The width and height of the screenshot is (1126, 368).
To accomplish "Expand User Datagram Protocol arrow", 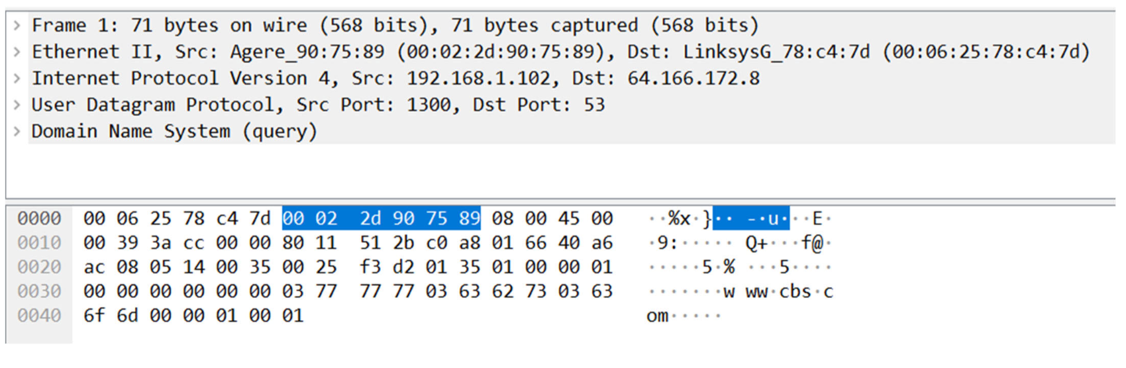I will click(x=17, y=105).
